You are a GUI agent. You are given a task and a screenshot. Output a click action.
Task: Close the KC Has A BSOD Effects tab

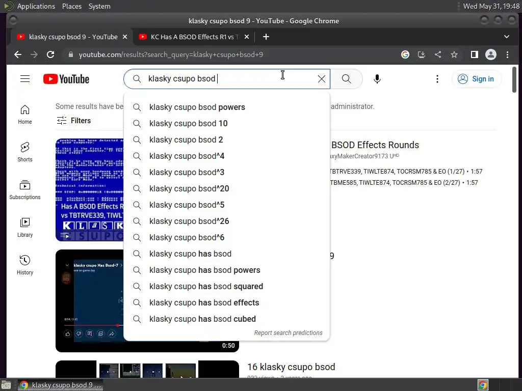click(x=247, y=37)
